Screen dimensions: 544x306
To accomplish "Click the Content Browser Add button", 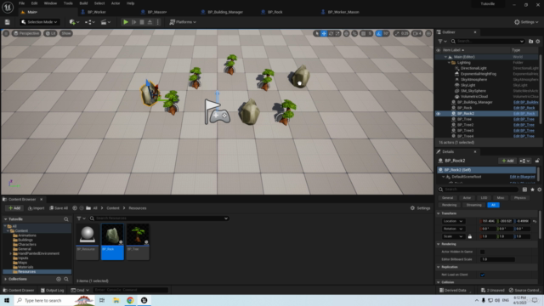I will point(14,208).
